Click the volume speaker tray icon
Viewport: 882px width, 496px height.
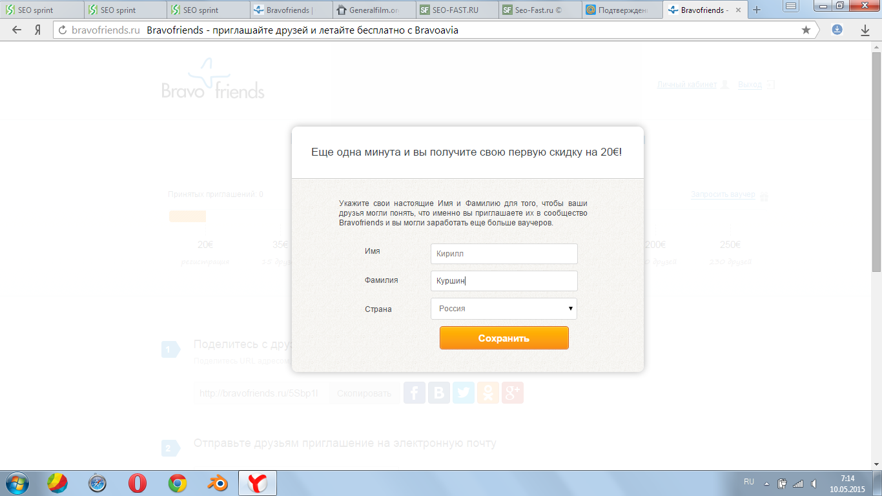click(x=814, y=483)
